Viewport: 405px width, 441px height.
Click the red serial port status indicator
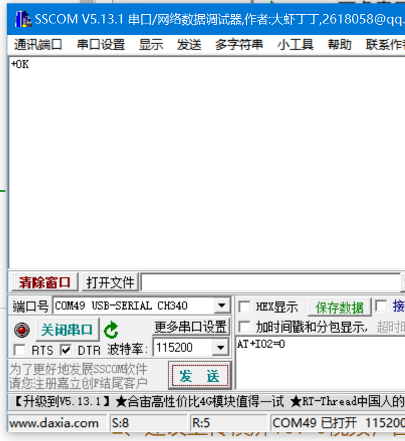[x=22, y=330]
